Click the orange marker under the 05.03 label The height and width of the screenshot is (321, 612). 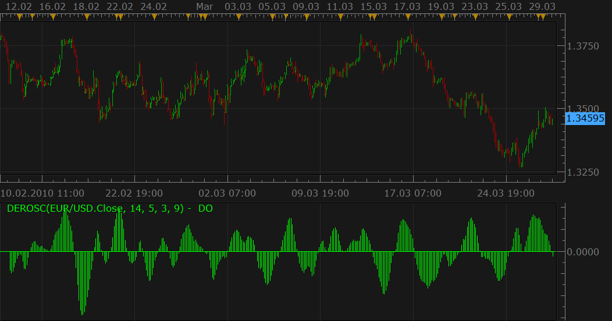point(273,17)
